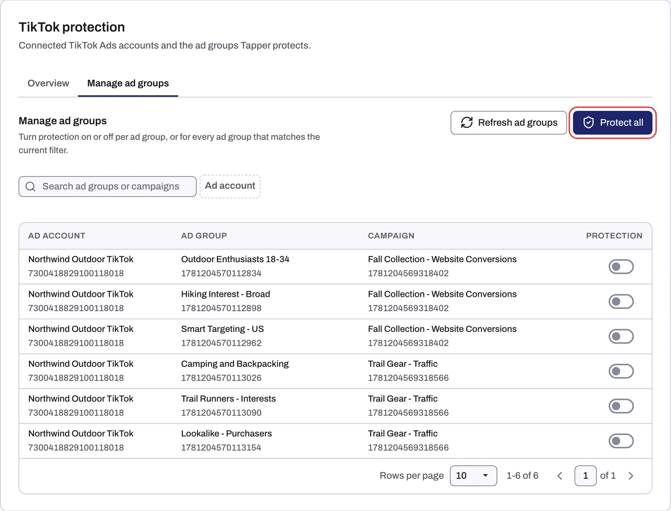Toggle protection for Hiking Interest - Broad
This screenshot has height=511, width=671.
tap(621, 301)
